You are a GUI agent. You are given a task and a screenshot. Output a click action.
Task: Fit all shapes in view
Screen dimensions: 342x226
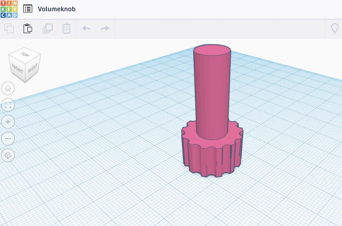8,105
